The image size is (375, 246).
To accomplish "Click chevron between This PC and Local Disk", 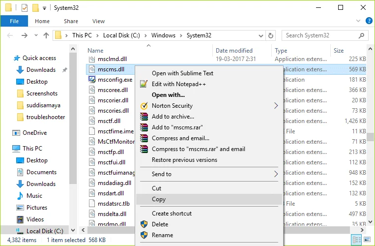I will click(97, 36).
